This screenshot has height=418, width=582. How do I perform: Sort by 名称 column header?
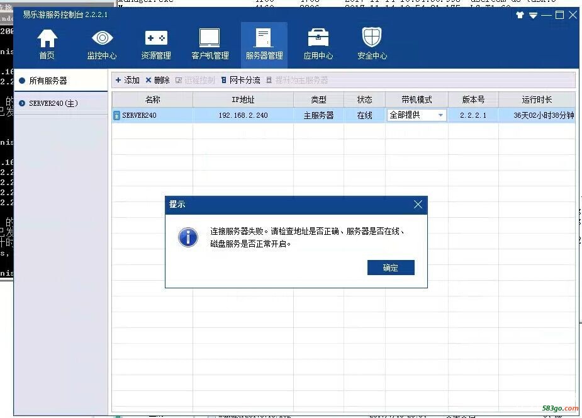[x=152, y=99]
